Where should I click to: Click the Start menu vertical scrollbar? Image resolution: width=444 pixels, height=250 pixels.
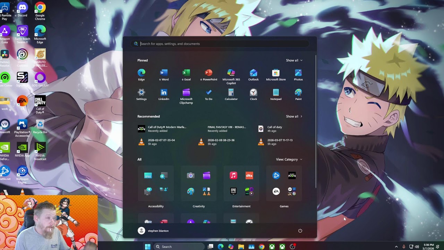tap(316, 122)
